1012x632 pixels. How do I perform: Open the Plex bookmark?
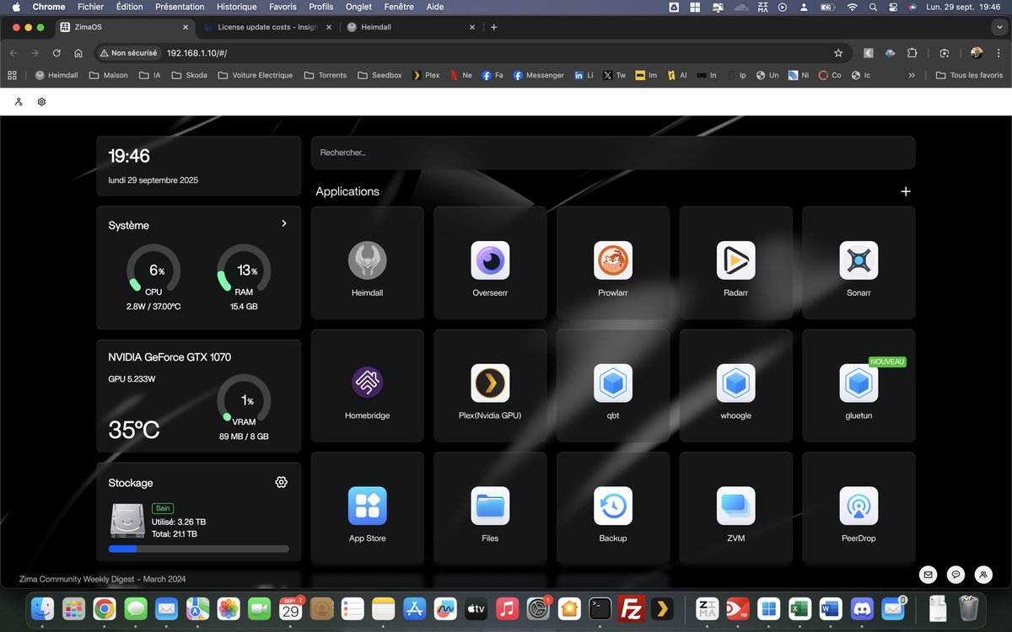tap(426, 75)
